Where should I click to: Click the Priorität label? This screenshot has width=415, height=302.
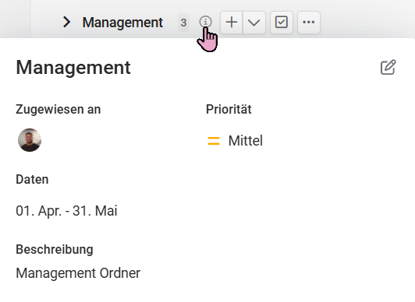[229, 109]
